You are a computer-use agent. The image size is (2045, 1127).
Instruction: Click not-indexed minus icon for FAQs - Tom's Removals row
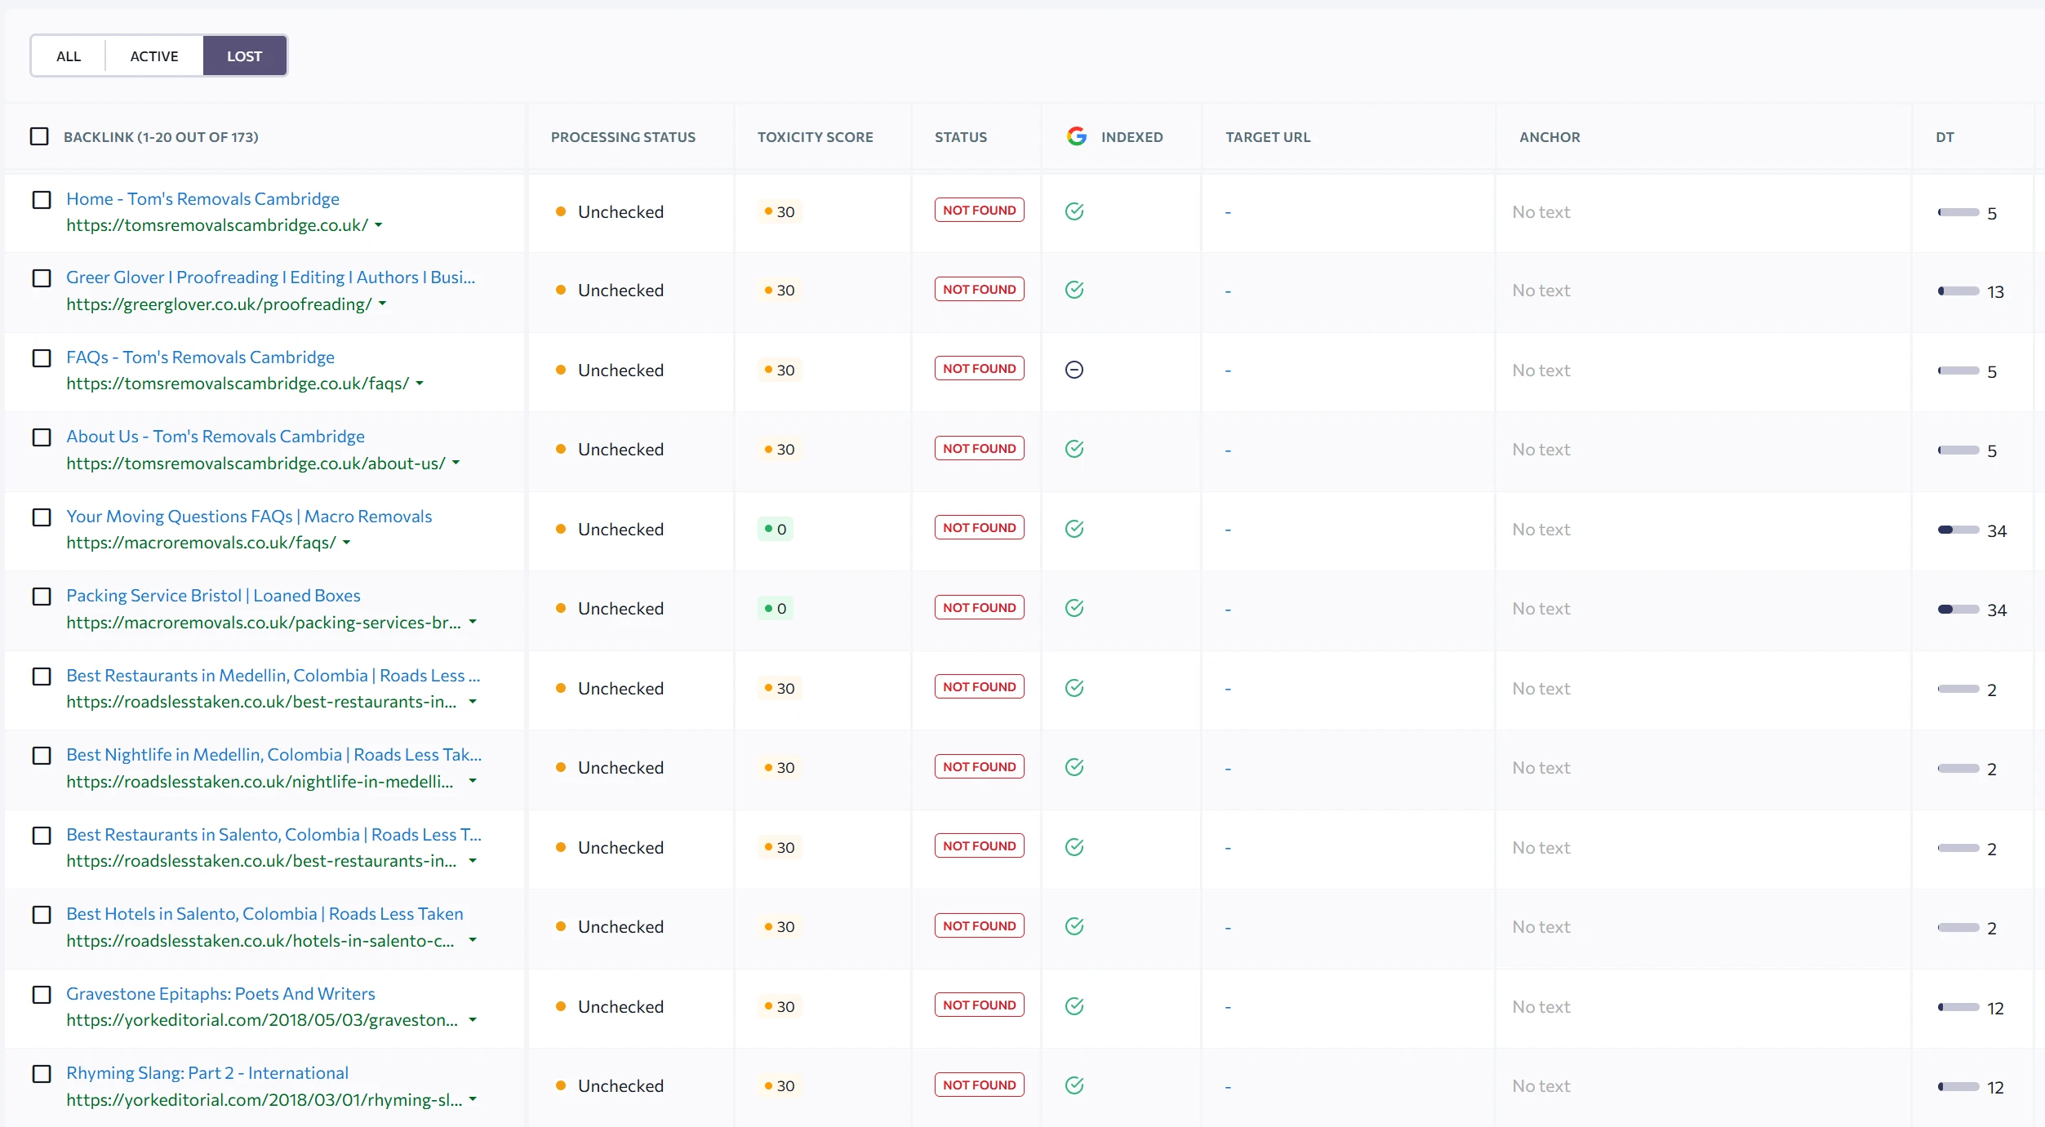point(1074,370)
